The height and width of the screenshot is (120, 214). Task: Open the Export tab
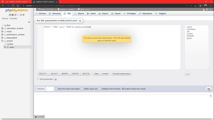coord(103,14)
